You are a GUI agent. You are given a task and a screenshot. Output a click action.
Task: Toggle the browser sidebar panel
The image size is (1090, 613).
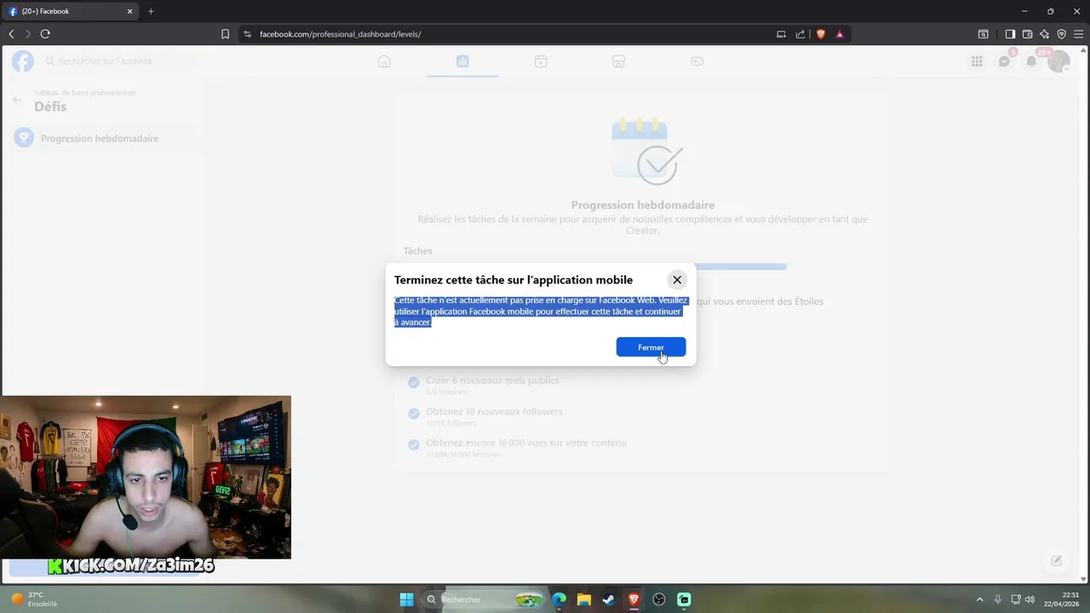tap(1010, 34)
